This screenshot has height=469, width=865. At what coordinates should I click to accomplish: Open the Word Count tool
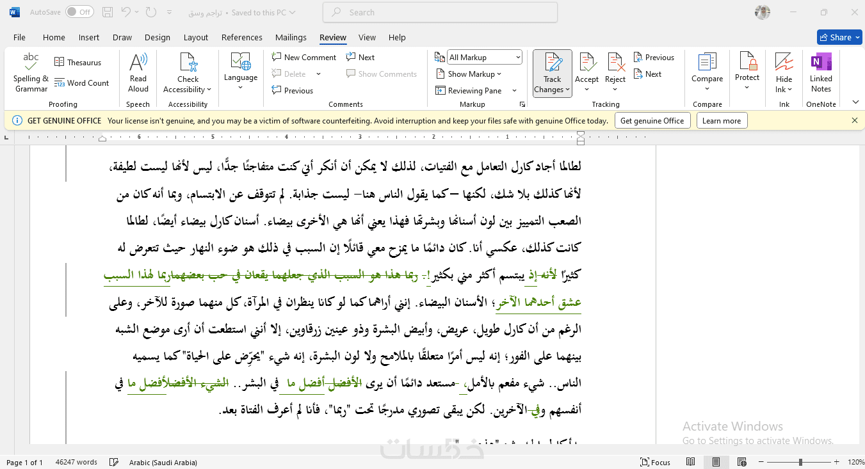tap(82, 83)
